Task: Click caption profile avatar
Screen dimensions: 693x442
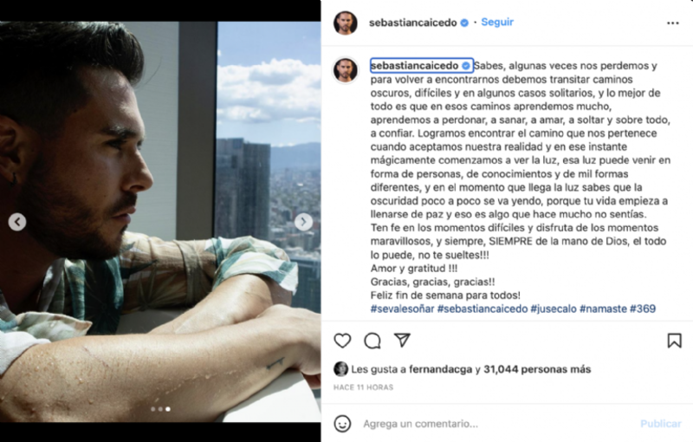Action: click(345, 70)
